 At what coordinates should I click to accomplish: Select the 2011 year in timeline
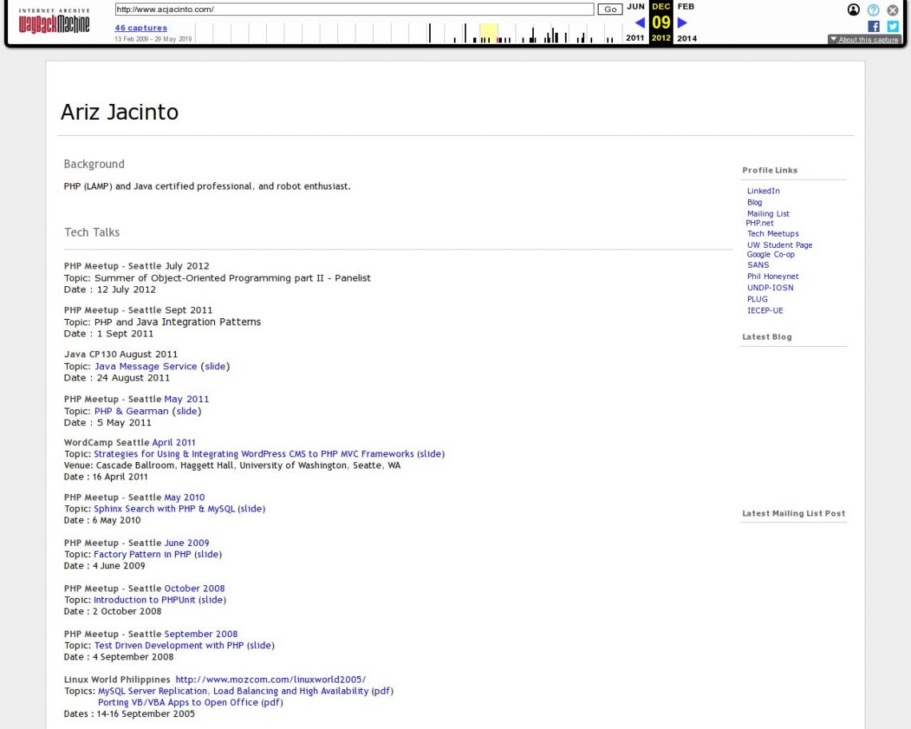[x=635, y=38]
